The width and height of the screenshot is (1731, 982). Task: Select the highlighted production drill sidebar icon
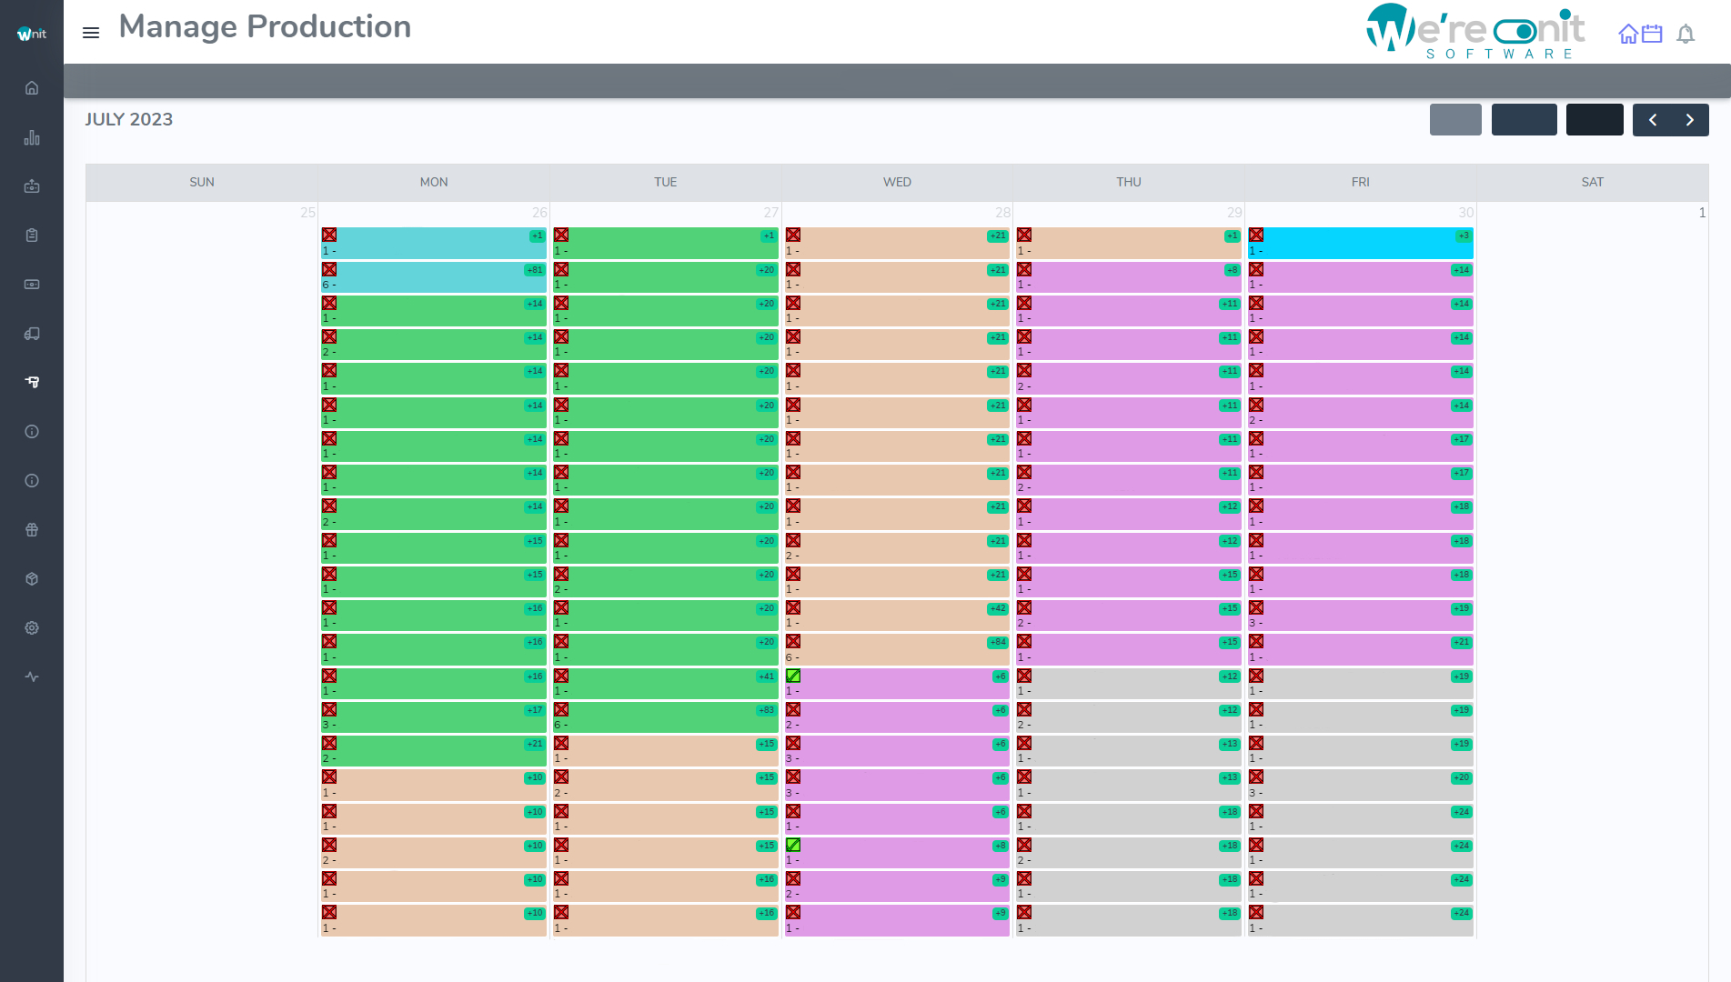pos(32,383)
